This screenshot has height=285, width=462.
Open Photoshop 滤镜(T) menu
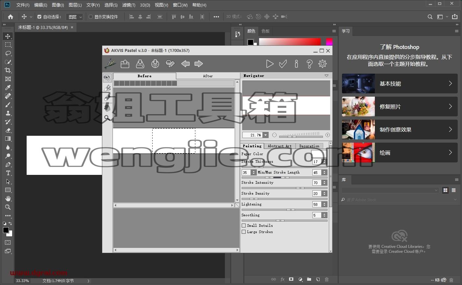point(129,5)
